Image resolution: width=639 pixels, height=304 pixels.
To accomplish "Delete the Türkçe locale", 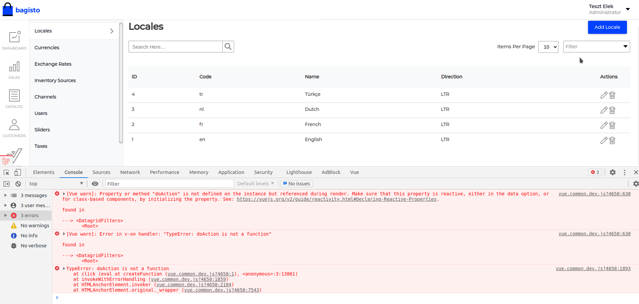I will [x=612, y=95].
